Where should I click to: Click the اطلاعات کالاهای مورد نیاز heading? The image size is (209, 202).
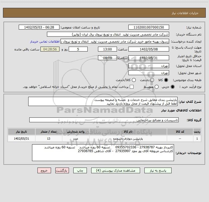click(181, 110)
